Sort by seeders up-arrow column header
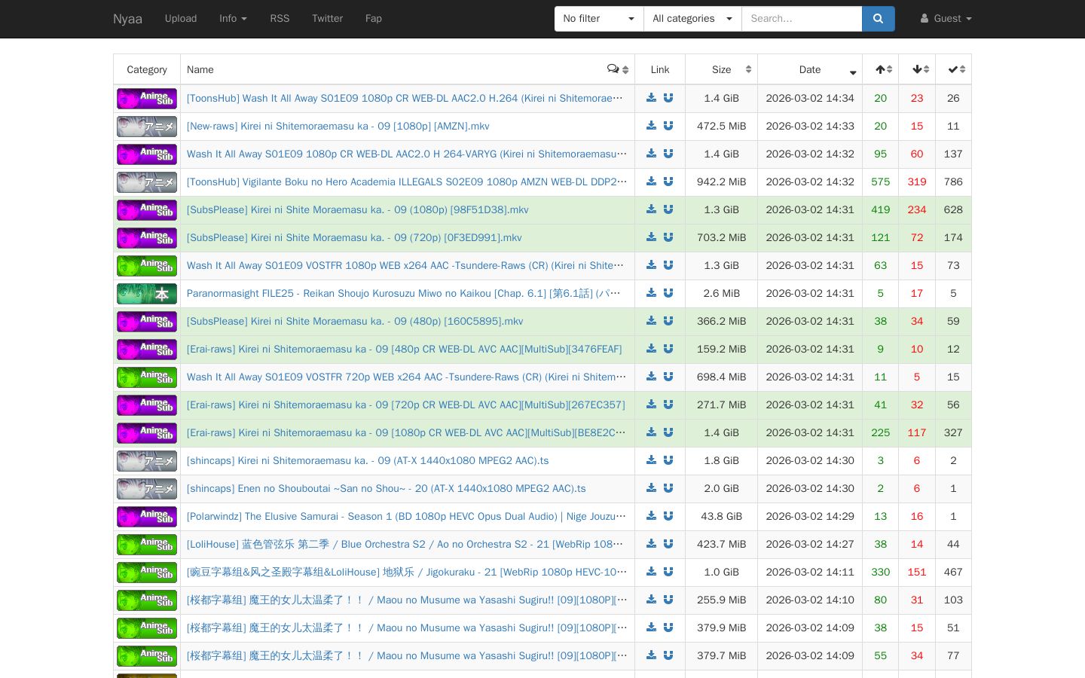Screen dimensions: 1085x678 click(x=880, y=69)
